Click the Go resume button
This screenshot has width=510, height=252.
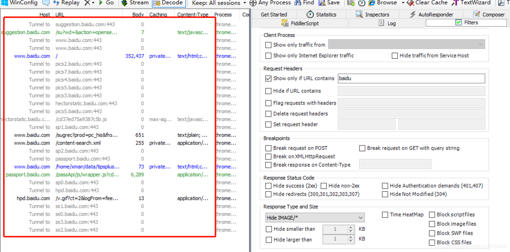(106, 3)
